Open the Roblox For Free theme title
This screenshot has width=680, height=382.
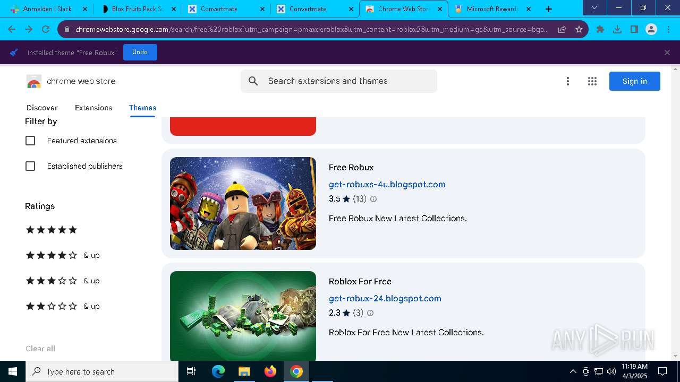(360, 281)
